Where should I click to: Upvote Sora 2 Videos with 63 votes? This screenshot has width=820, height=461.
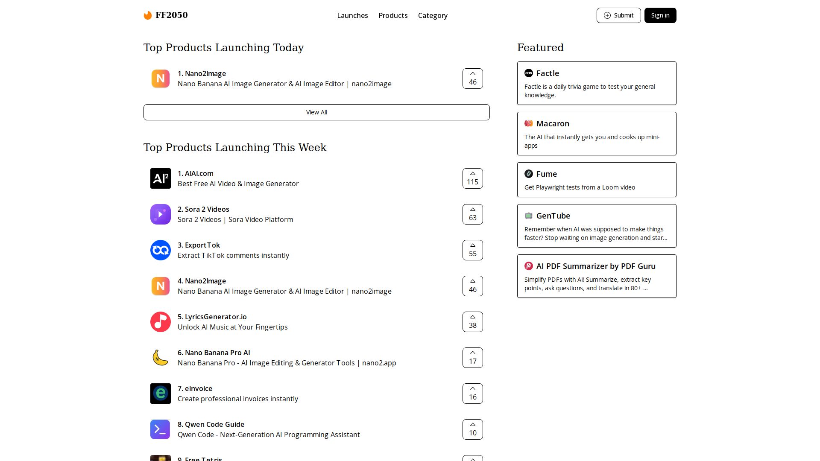pyautogui.click(x=472, y=214)
